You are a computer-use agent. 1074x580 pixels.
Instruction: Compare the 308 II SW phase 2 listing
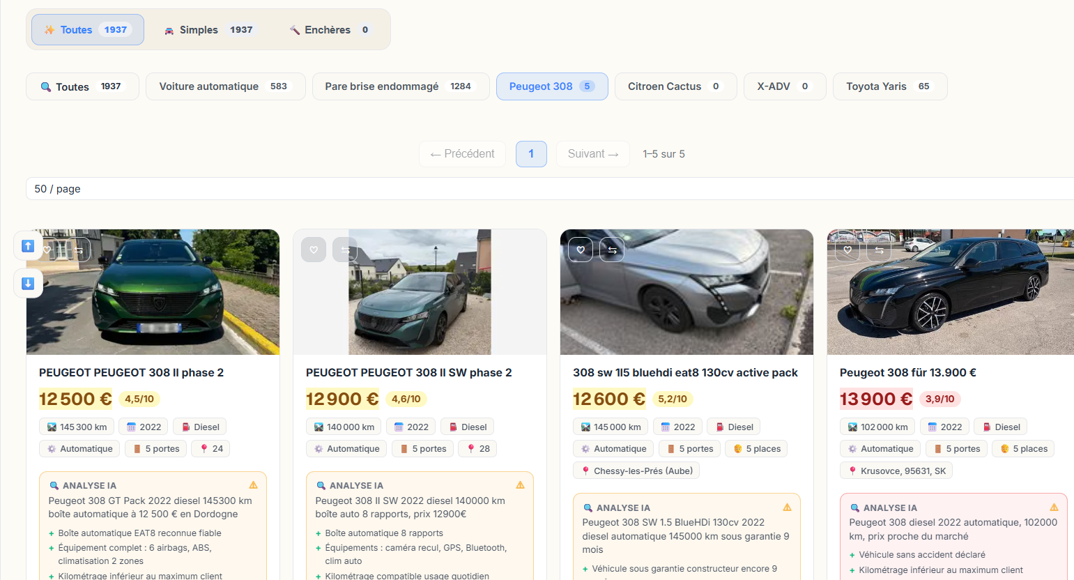[345, 250]
